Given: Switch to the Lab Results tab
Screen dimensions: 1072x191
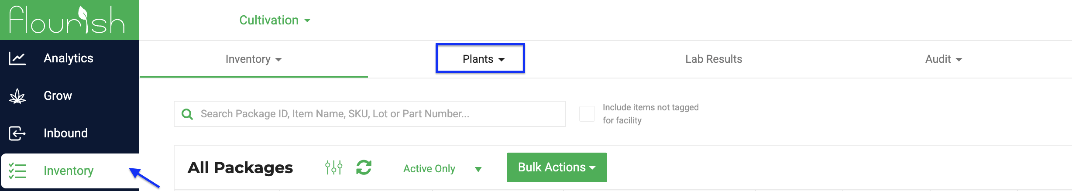Looking at the screenshot, I should (714, 59).
